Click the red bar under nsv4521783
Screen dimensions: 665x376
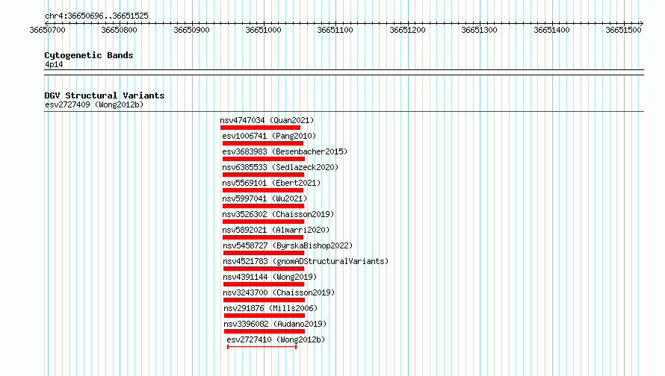tap(264, 269)
